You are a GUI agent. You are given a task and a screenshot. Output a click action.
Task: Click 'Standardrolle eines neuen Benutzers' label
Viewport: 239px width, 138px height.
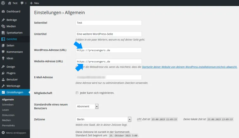click(x=51, y=106)
